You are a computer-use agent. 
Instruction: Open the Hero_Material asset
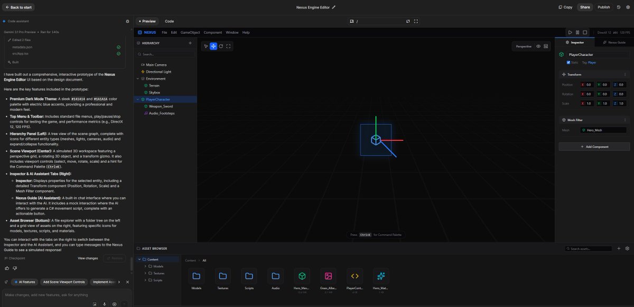(x=381, y=276)
